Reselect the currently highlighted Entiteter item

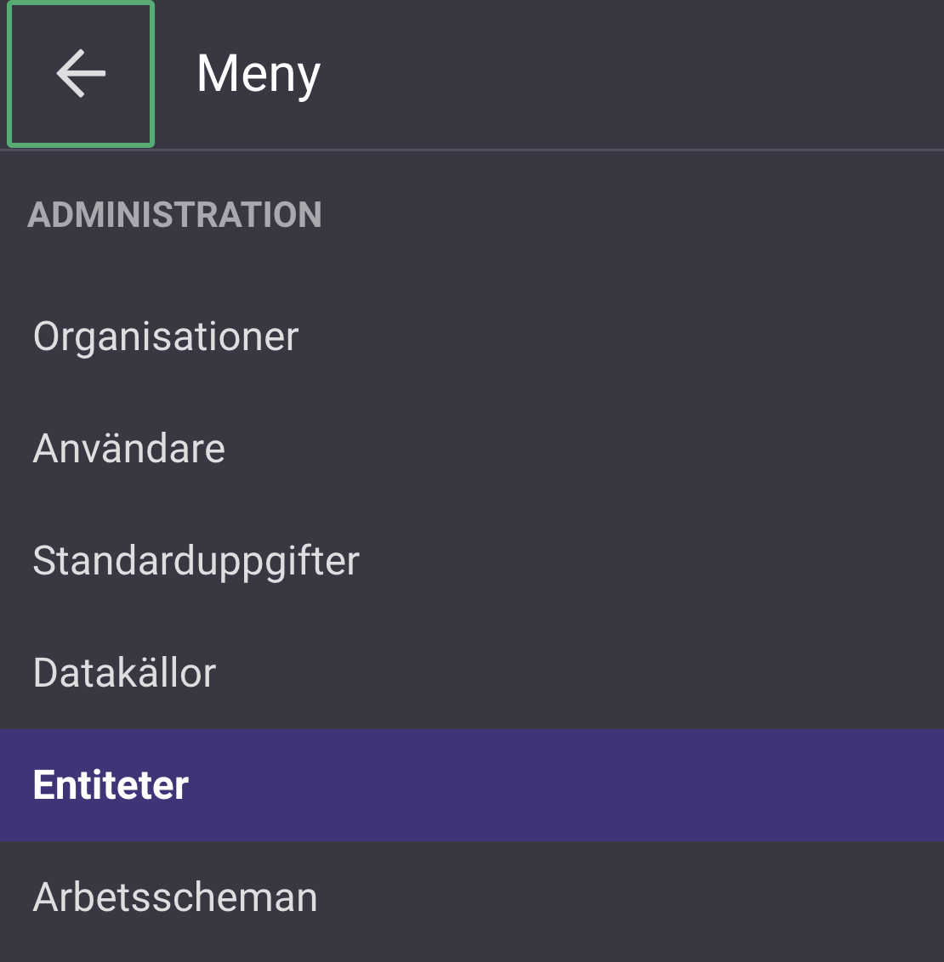[x=110, y=784]
